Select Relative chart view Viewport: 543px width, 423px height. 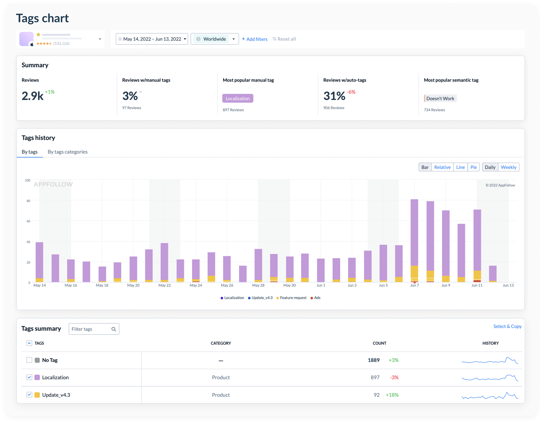click(x=442, y=167)
